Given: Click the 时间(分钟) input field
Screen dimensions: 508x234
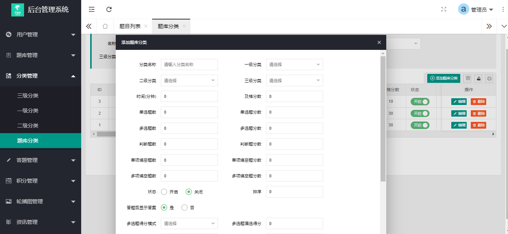Looking at the screenshot, I should coord(189,96).
